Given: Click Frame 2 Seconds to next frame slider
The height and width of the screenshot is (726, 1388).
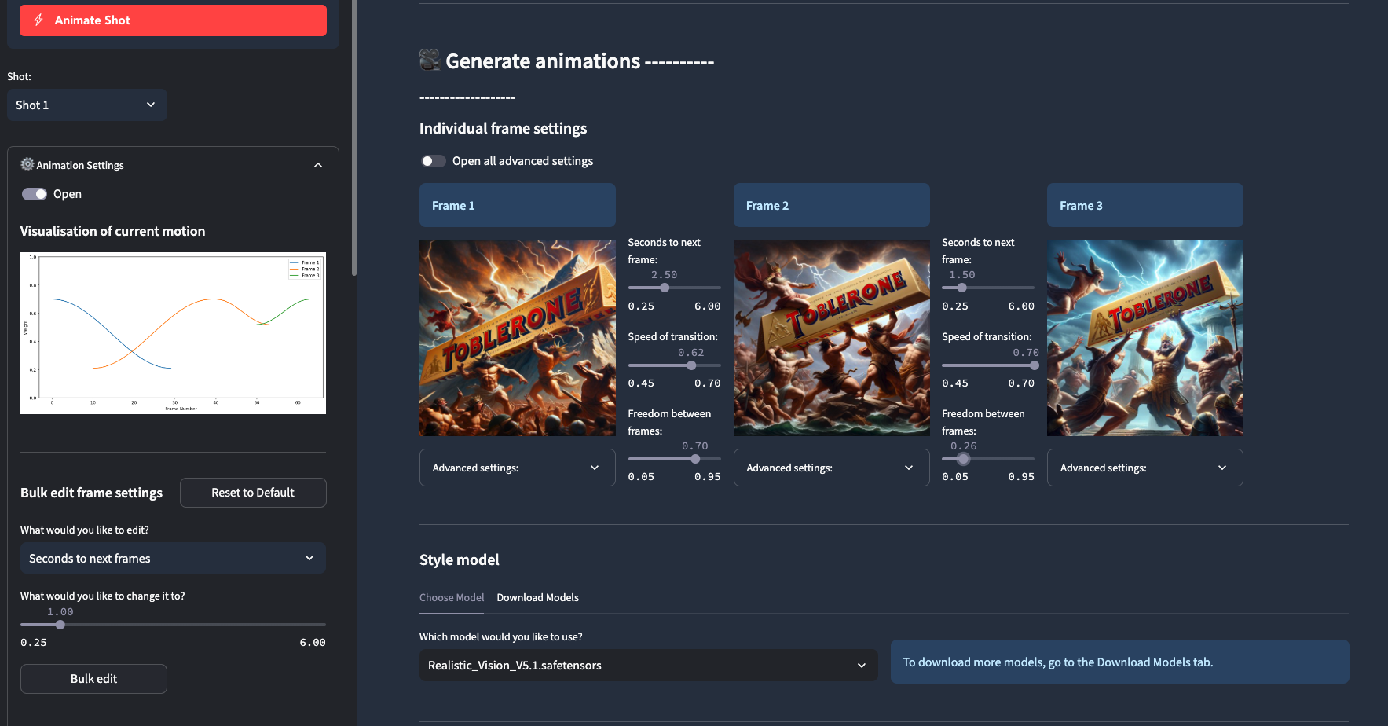Looking at the screenshot, I should point(961,288).
